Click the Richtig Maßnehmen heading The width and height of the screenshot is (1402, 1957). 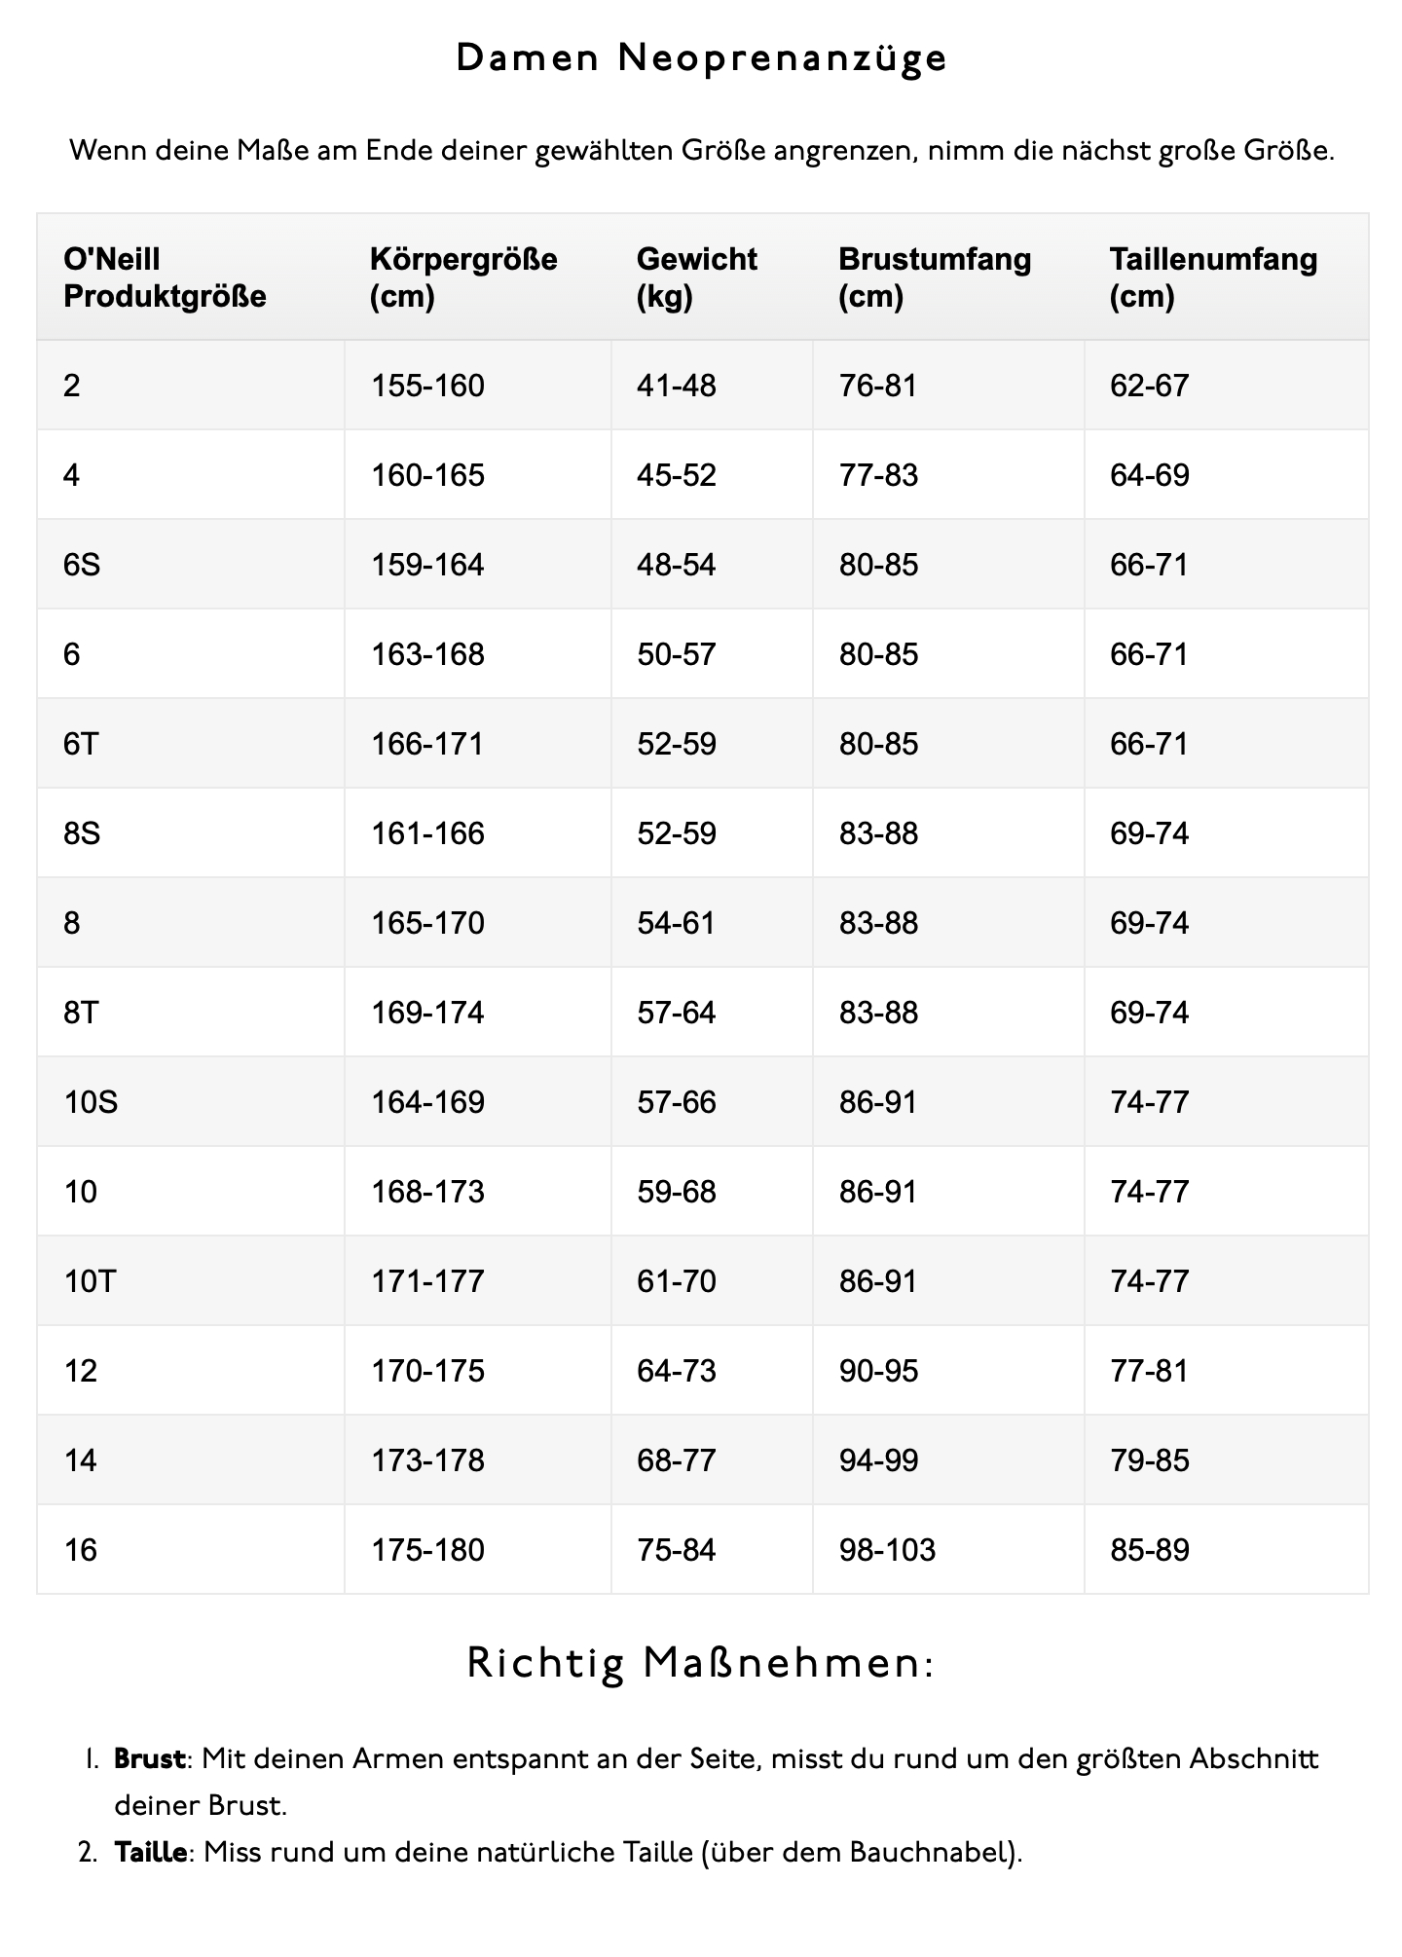(701, 1664)
